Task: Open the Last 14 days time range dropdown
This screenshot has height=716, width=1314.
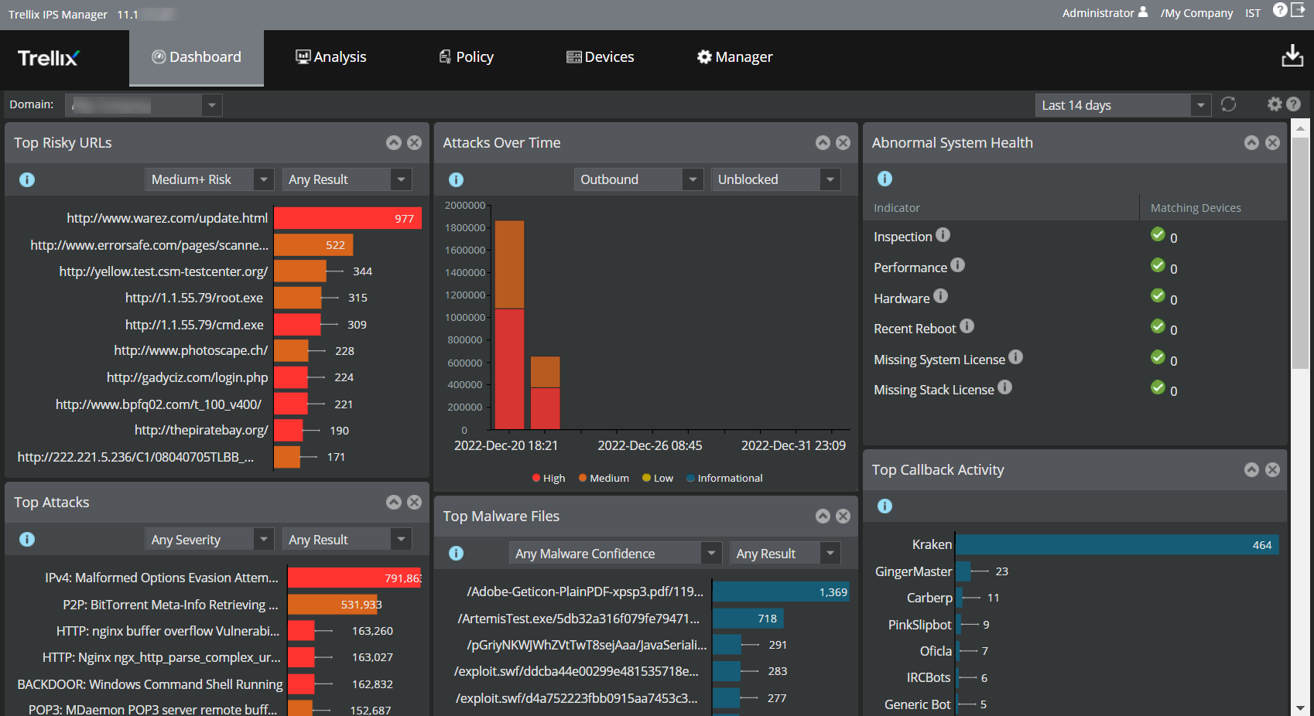Action: (x=1123, y=105)
